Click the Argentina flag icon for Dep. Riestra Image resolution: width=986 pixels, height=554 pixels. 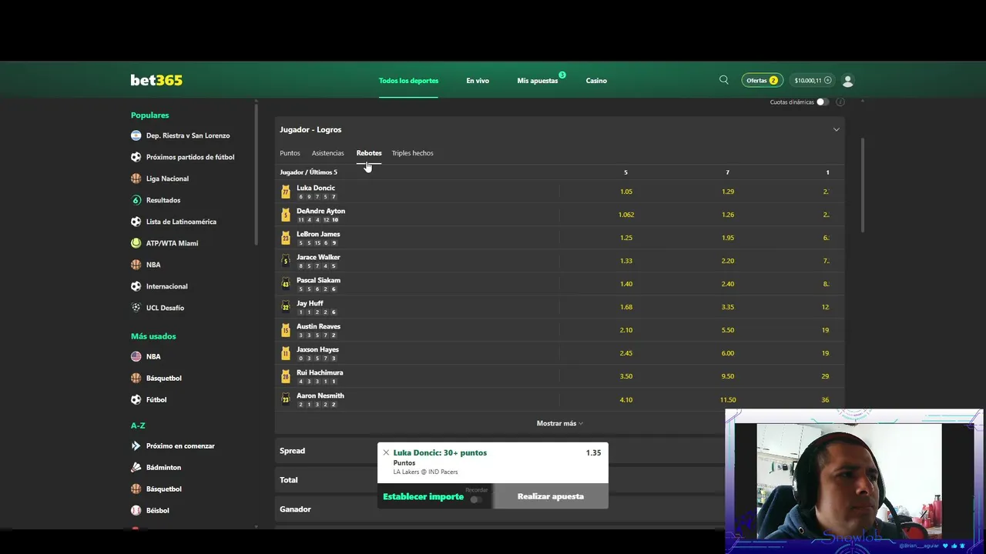pyautogui.click(x=136, y=135)
